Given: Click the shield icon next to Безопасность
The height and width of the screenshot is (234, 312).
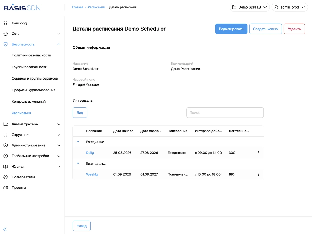Looking at the screenshot, I should pyautogui.click(x=5, y=44).
